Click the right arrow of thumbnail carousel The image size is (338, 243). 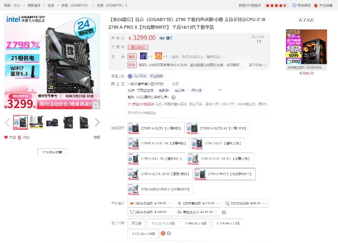pyautogui.click(x=98, y=122)
